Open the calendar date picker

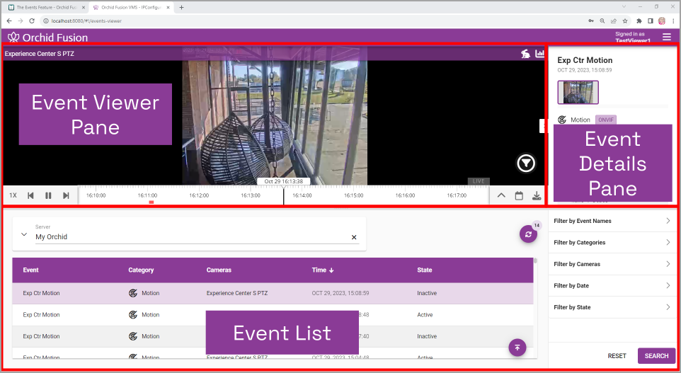(519, 195)
